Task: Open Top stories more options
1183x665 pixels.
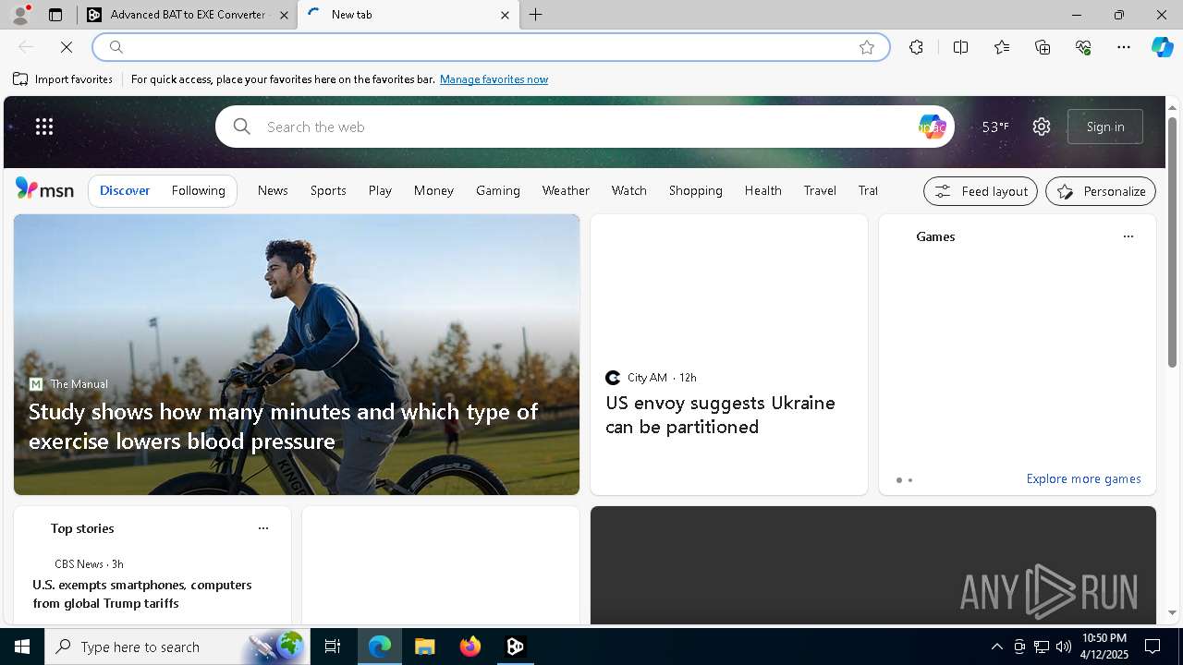Action: tap(263, 528)
